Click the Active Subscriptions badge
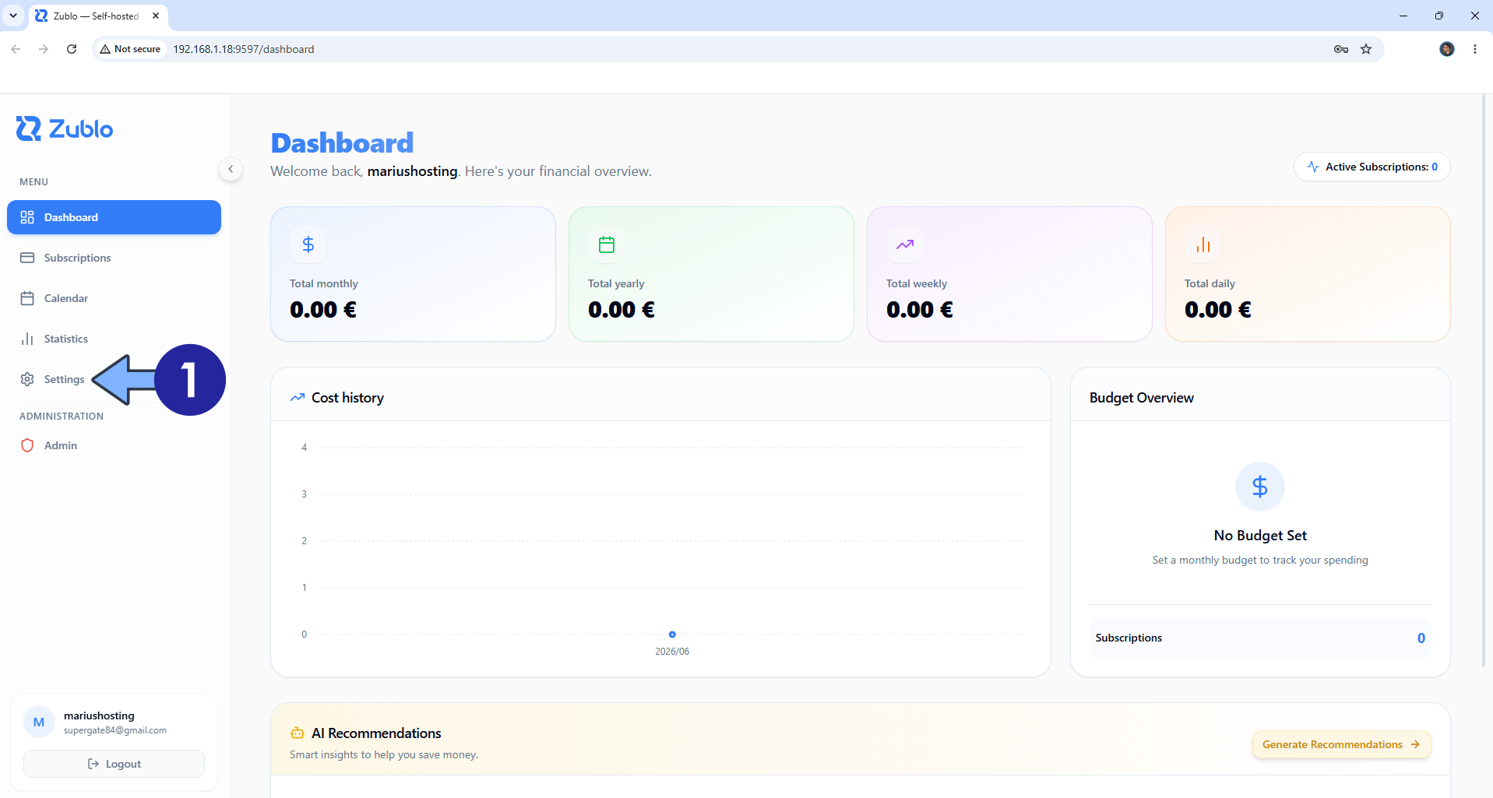Image resolution: width=1493 pixels, height=798 pixels. tap(1372, 167)
